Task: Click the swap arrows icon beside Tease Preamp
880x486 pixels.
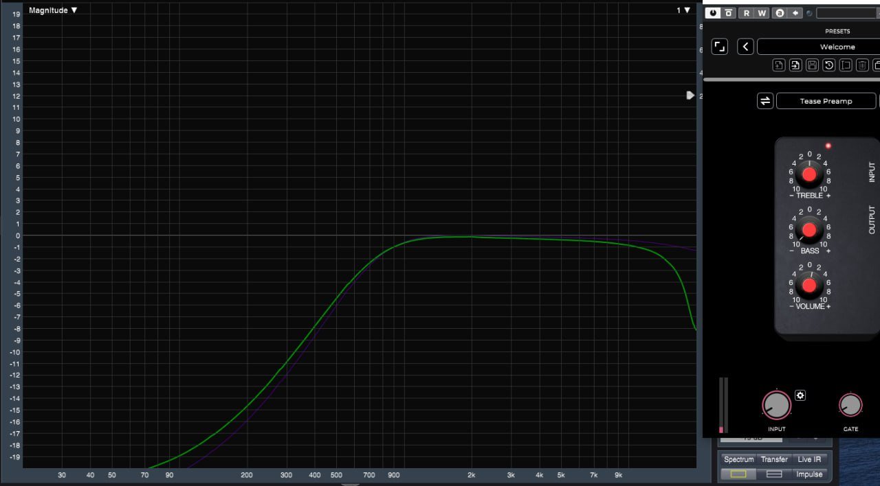Action: click(x=765, y=101)
